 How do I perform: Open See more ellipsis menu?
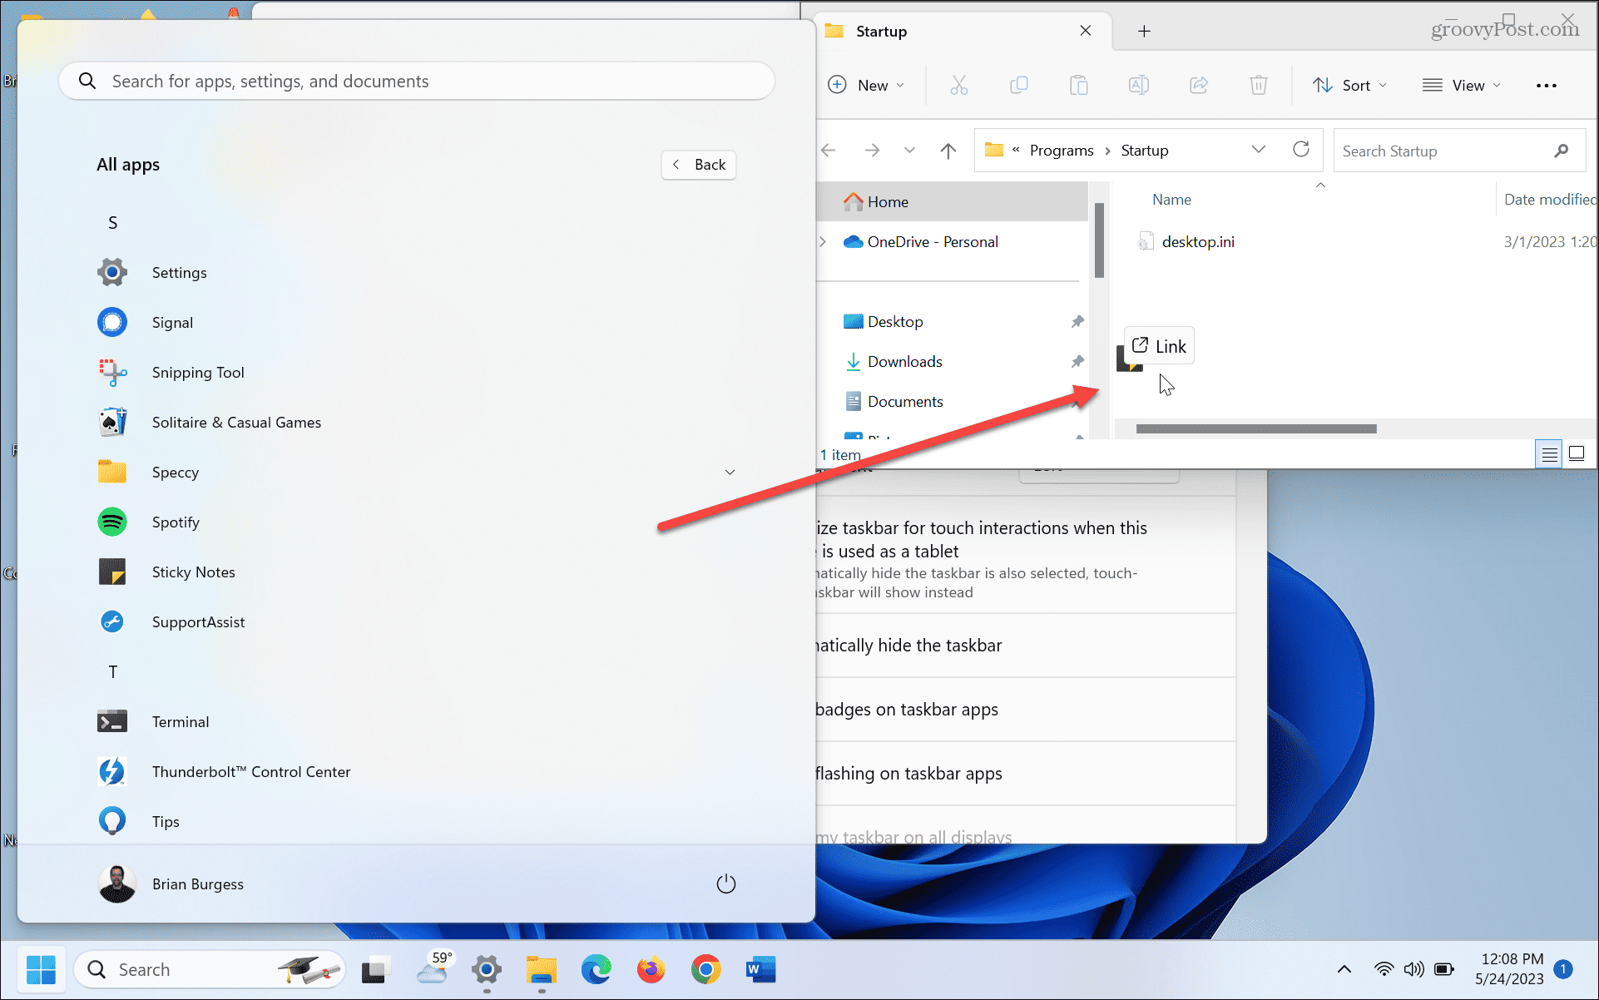pos(1547,85)
